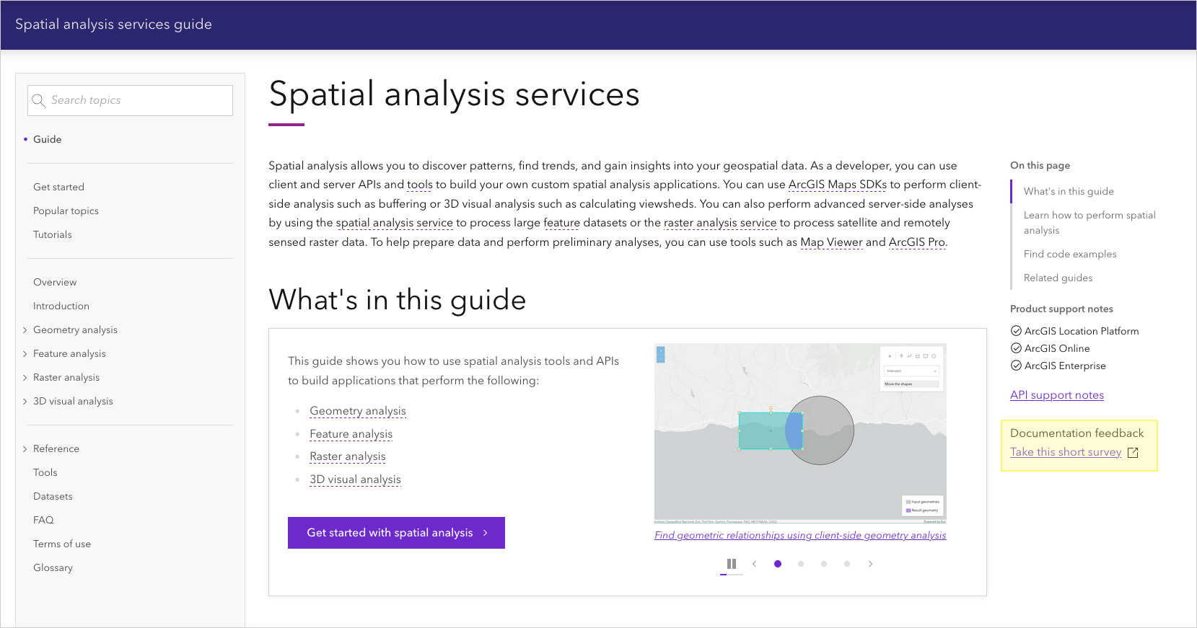The width and height of the screenshot is (1197, 628).
Task: Click Get started with spatial analysis button
Action: click(x=396, y=533)
